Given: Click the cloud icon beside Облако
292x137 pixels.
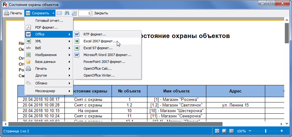Looking at the screenshot, I should pyautogui.click(x=28, y=83).
